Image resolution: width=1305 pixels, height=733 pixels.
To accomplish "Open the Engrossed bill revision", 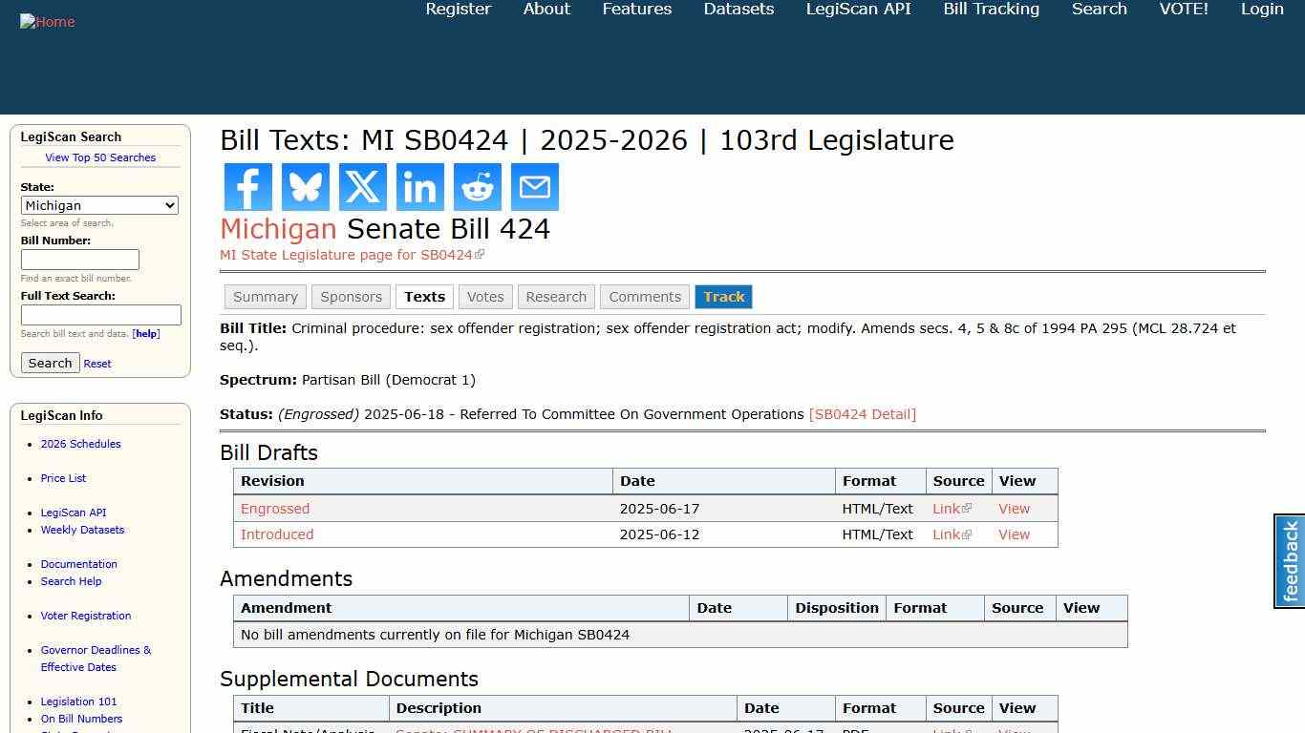I will click(x=275, y=508).
